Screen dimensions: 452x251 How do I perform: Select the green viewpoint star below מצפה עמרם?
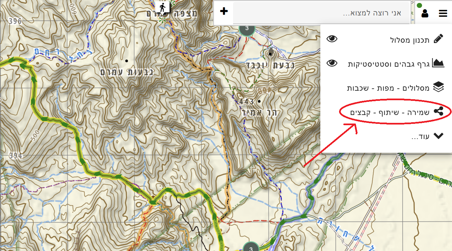(x=162, y=20)
